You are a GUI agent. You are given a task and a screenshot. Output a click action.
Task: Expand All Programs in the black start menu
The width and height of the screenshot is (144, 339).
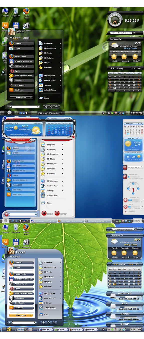coord(21,97)
